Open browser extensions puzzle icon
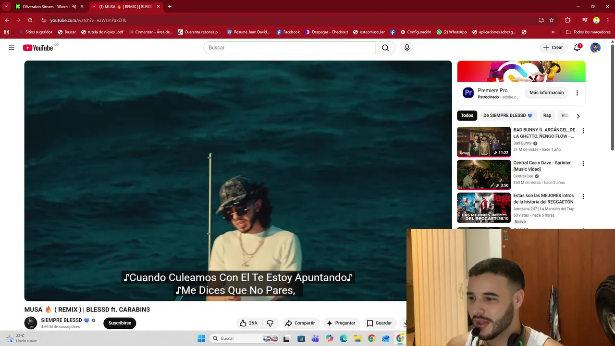The height and width of the screenshot is (346, 615). [x=567, y=20]
